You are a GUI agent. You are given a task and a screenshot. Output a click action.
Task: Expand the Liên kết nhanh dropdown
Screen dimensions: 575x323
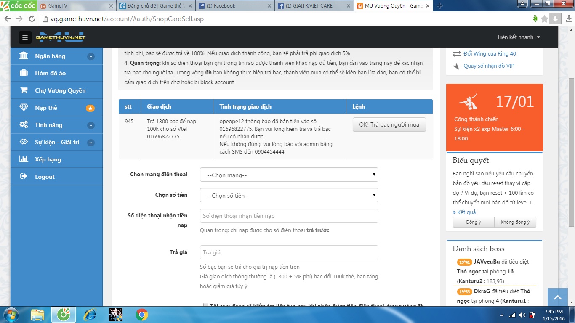pyautogui.click(x=519, y=37)
